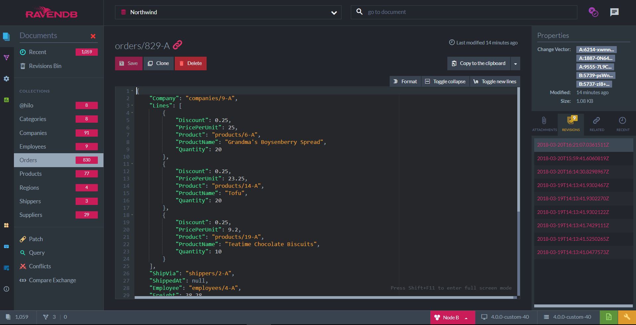
Task: Open the About info icon in left rail
Action: [x=6, y=289]
